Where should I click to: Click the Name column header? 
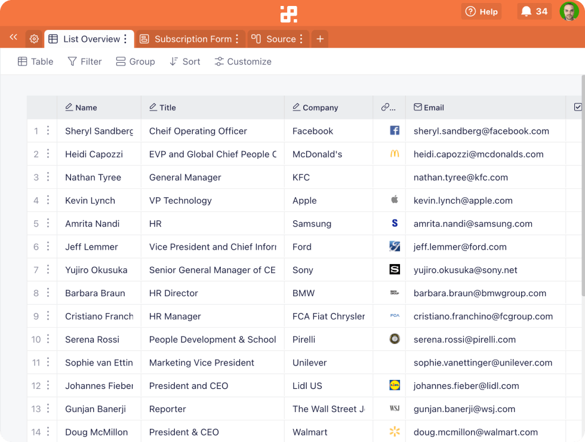pos(99,108)
